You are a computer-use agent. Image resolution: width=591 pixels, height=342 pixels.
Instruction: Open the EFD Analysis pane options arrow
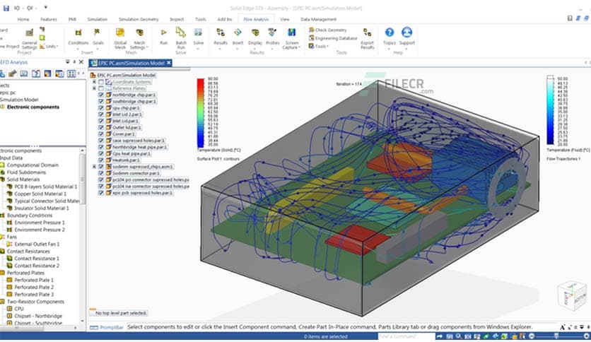(x=67, y=61)
